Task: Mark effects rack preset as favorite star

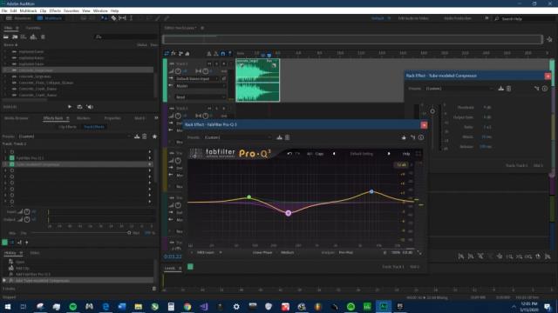Action: coord(154,137)
